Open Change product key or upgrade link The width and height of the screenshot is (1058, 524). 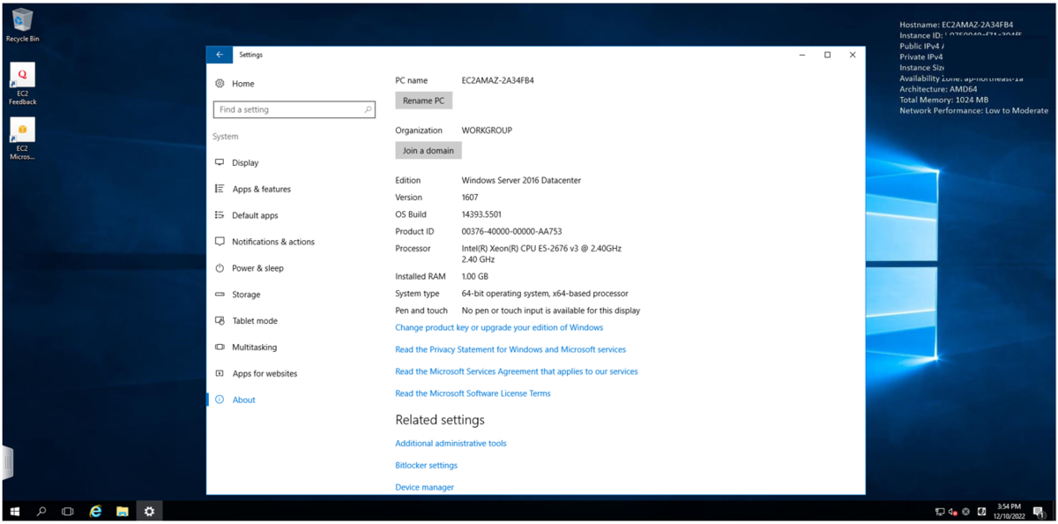[x=499, y=327]
